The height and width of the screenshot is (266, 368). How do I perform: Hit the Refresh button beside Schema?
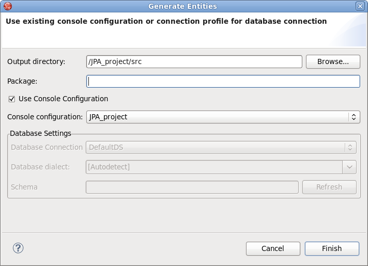329,187
